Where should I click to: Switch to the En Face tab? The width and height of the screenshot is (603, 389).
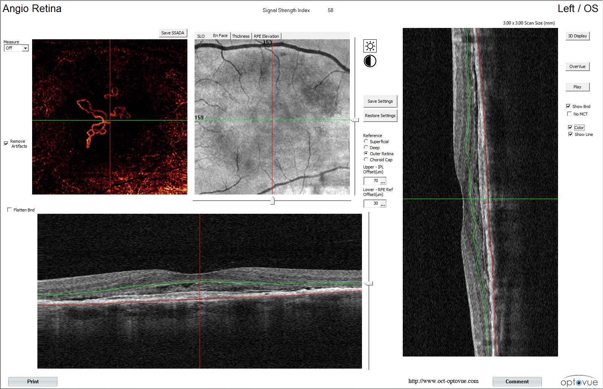[220, 36]
